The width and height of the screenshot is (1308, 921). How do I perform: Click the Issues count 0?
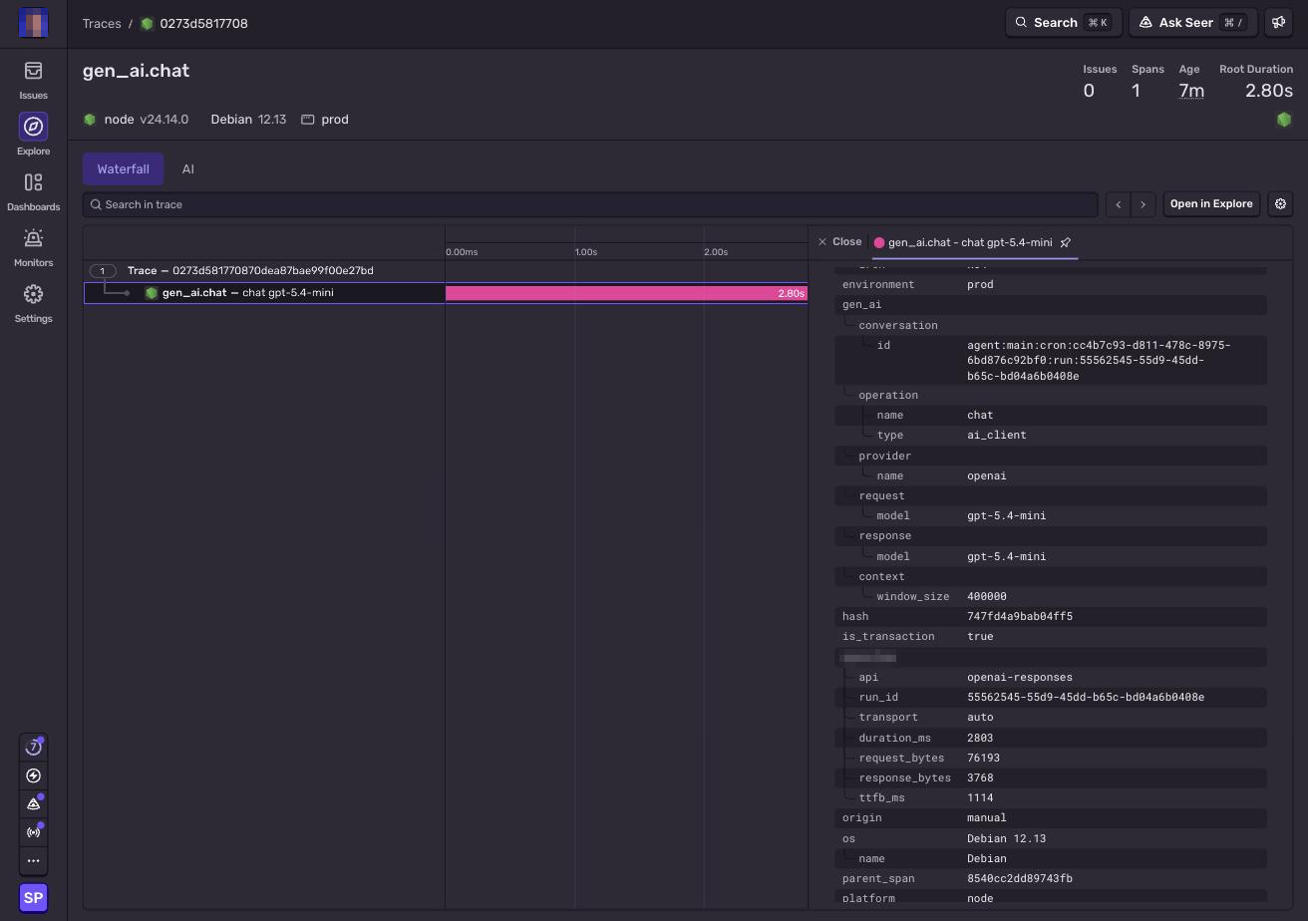click(1089, 91)
